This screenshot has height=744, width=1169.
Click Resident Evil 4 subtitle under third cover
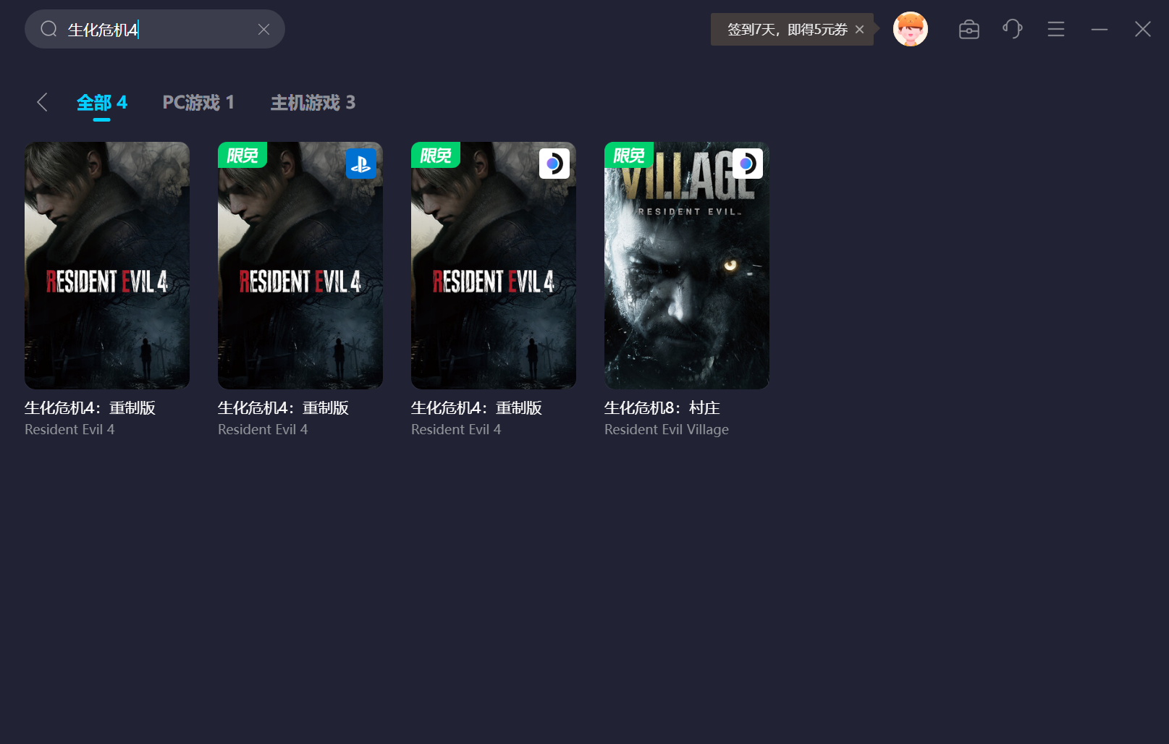click(x=456, y=429)
